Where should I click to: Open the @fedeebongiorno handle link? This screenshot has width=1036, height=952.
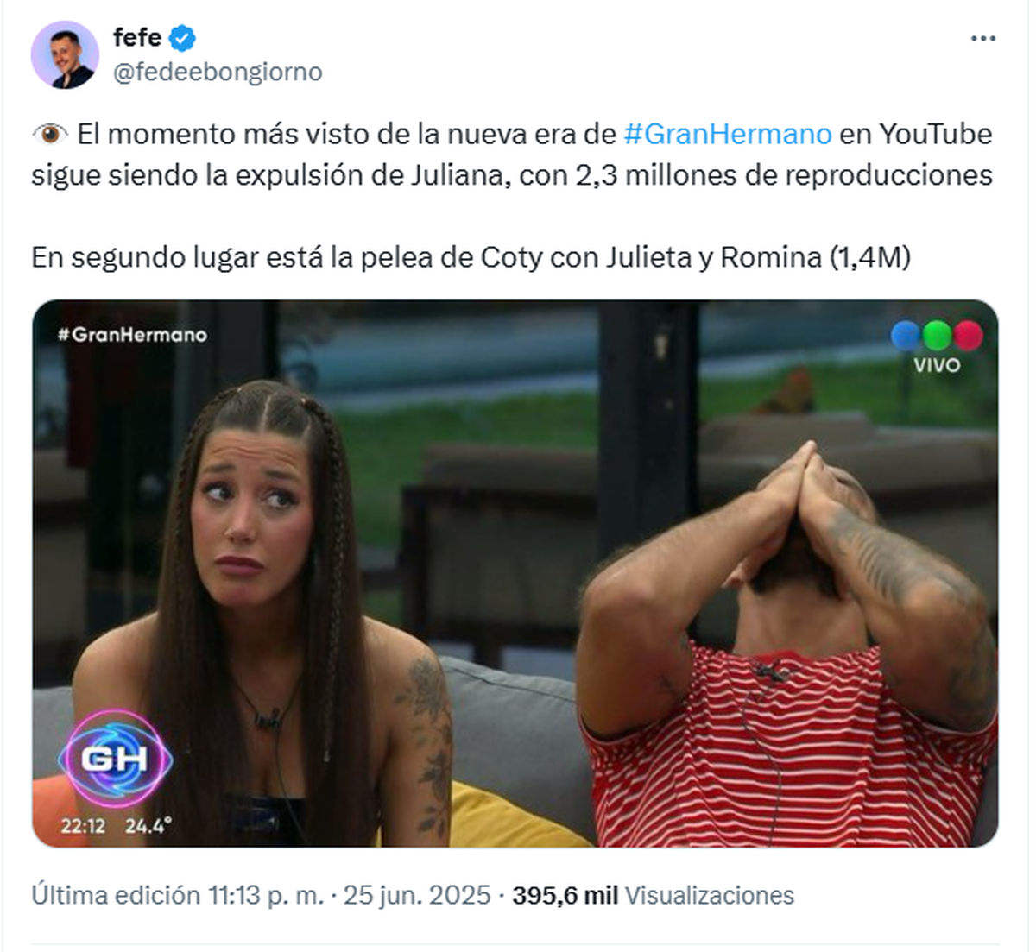(x=218, y=72)
